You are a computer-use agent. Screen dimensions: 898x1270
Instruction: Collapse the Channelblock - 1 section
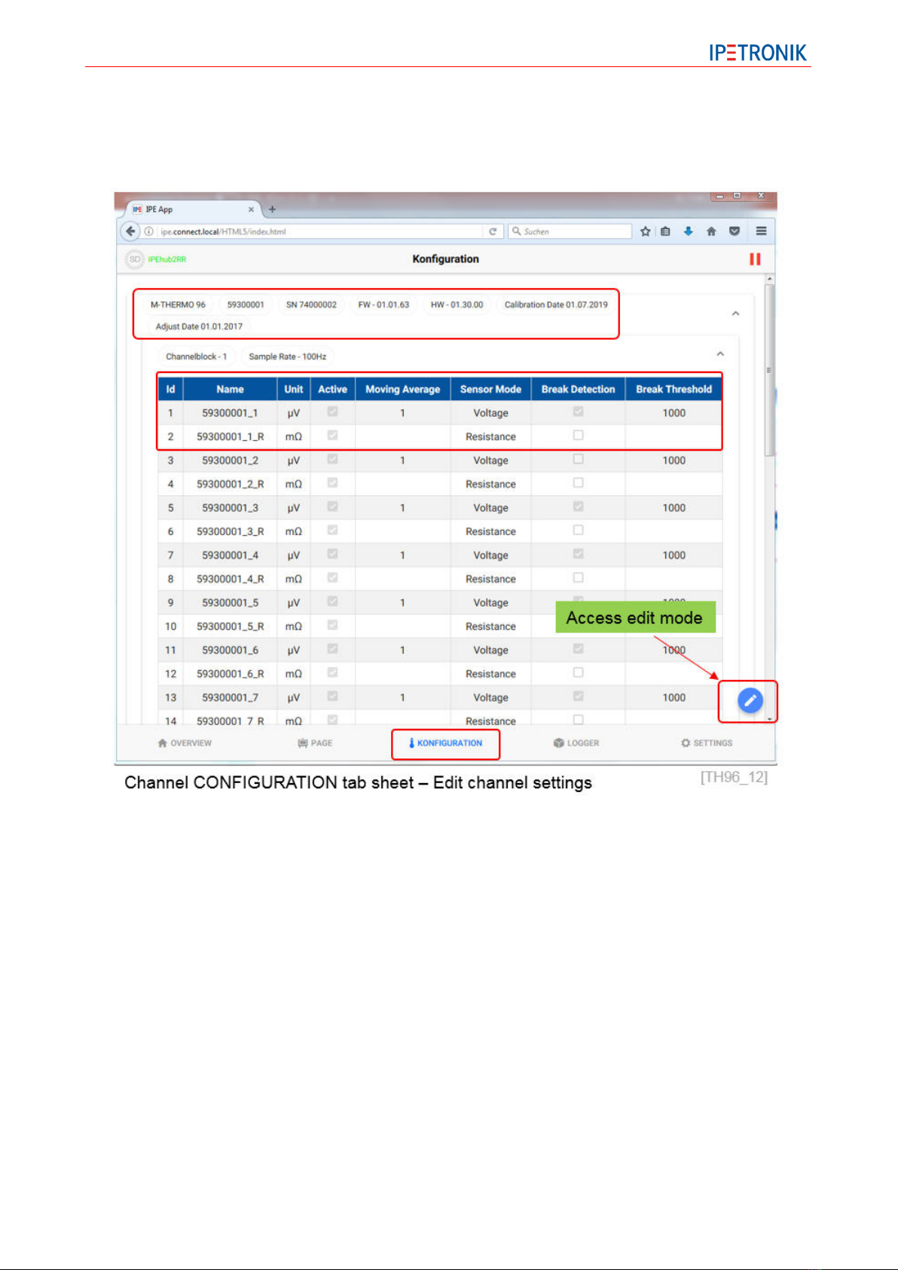pos(720,353)
